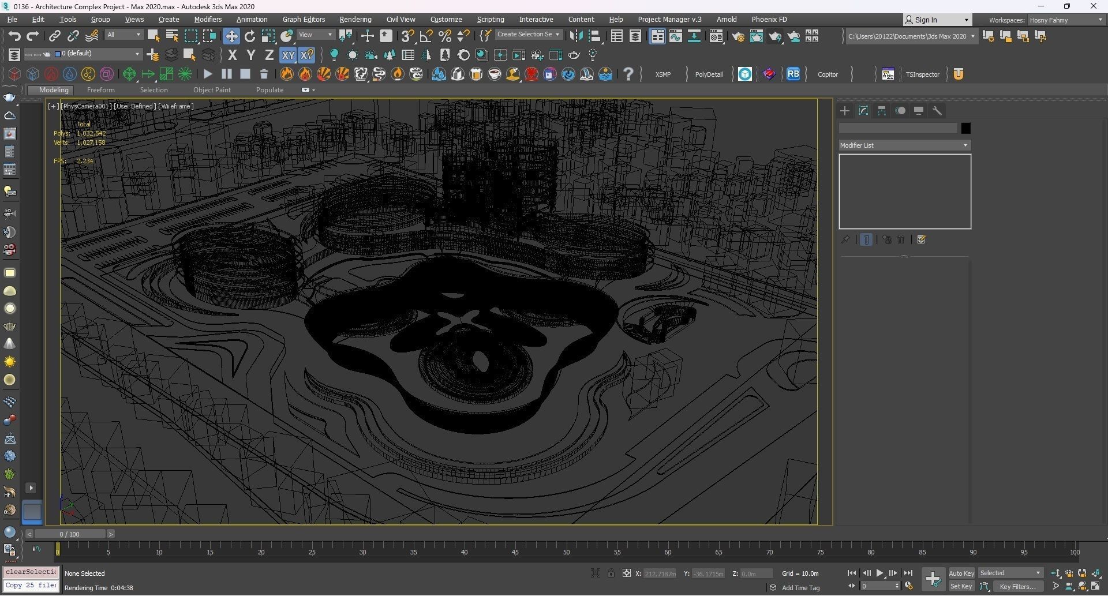
Task: Click the trash can icon beside stop button
Action: click(x=264, y=74)
